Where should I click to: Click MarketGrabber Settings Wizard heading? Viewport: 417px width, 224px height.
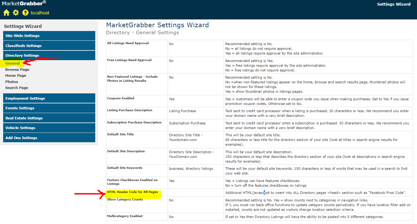(x=158, y=25)
